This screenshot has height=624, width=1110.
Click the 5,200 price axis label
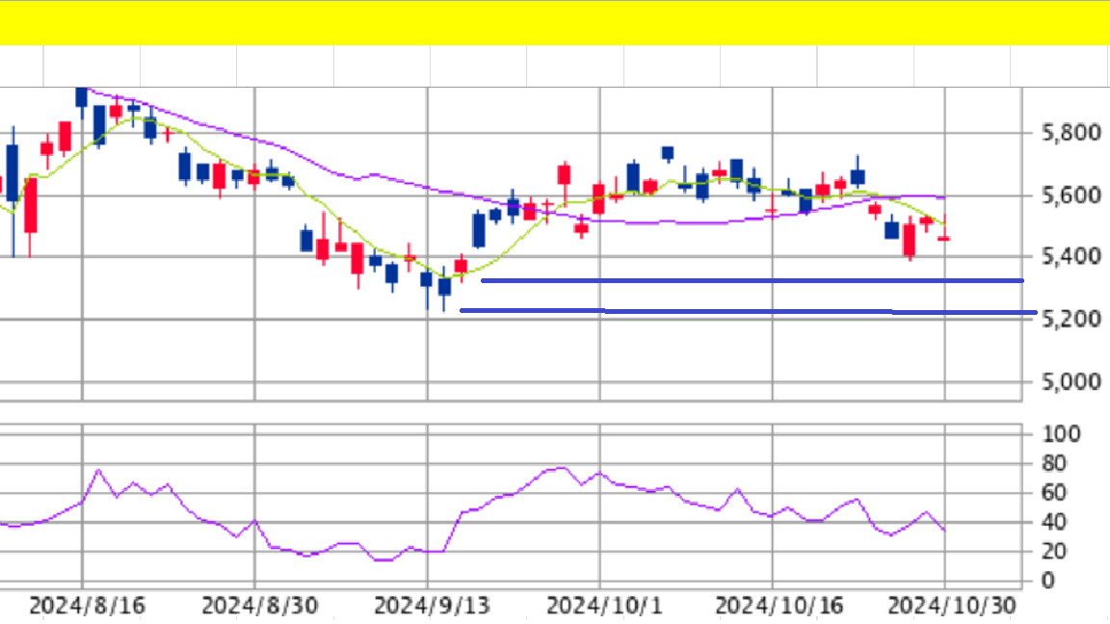[x=1071, y=319]
